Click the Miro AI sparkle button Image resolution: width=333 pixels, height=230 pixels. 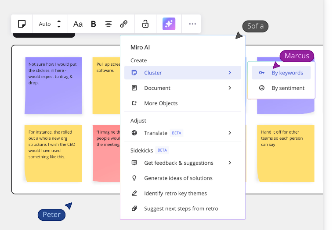click(x=169, y=24)
